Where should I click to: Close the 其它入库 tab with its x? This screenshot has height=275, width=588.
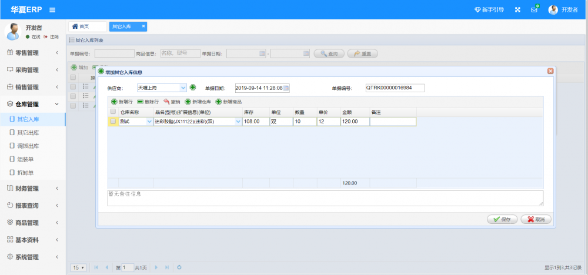click(x=143, y=26)
